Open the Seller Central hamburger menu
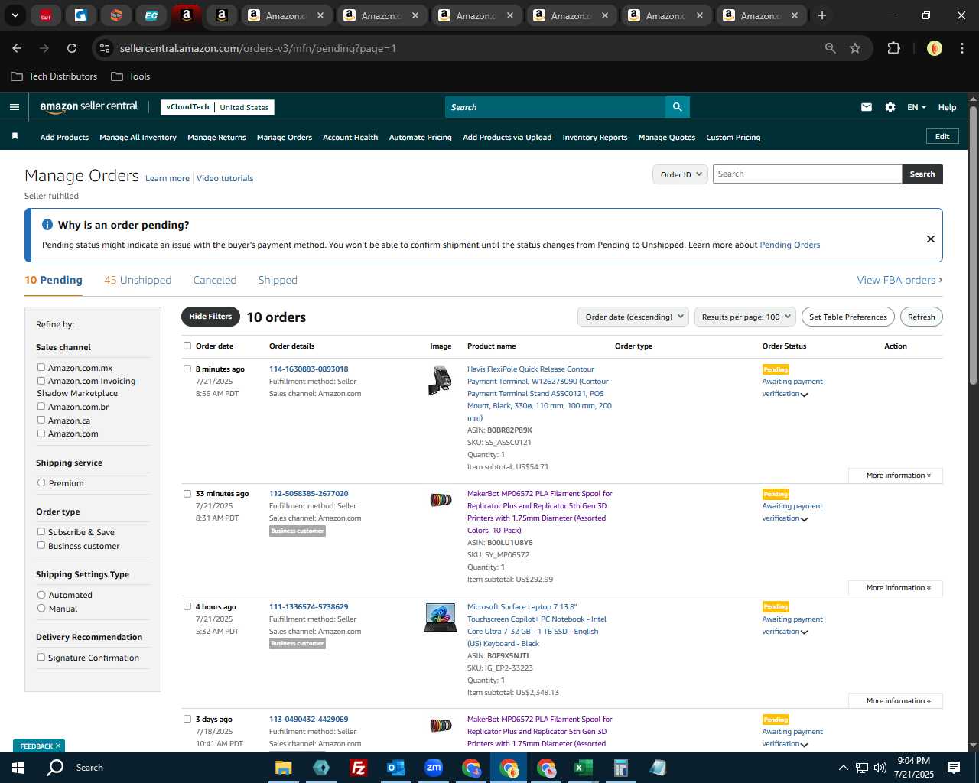979x783 pixels. click(x=15, y=107)
